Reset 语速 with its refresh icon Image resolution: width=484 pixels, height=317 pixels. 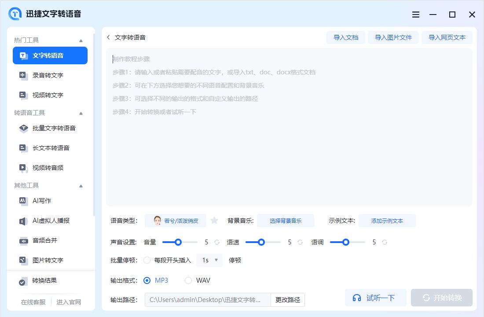(300, 242)
